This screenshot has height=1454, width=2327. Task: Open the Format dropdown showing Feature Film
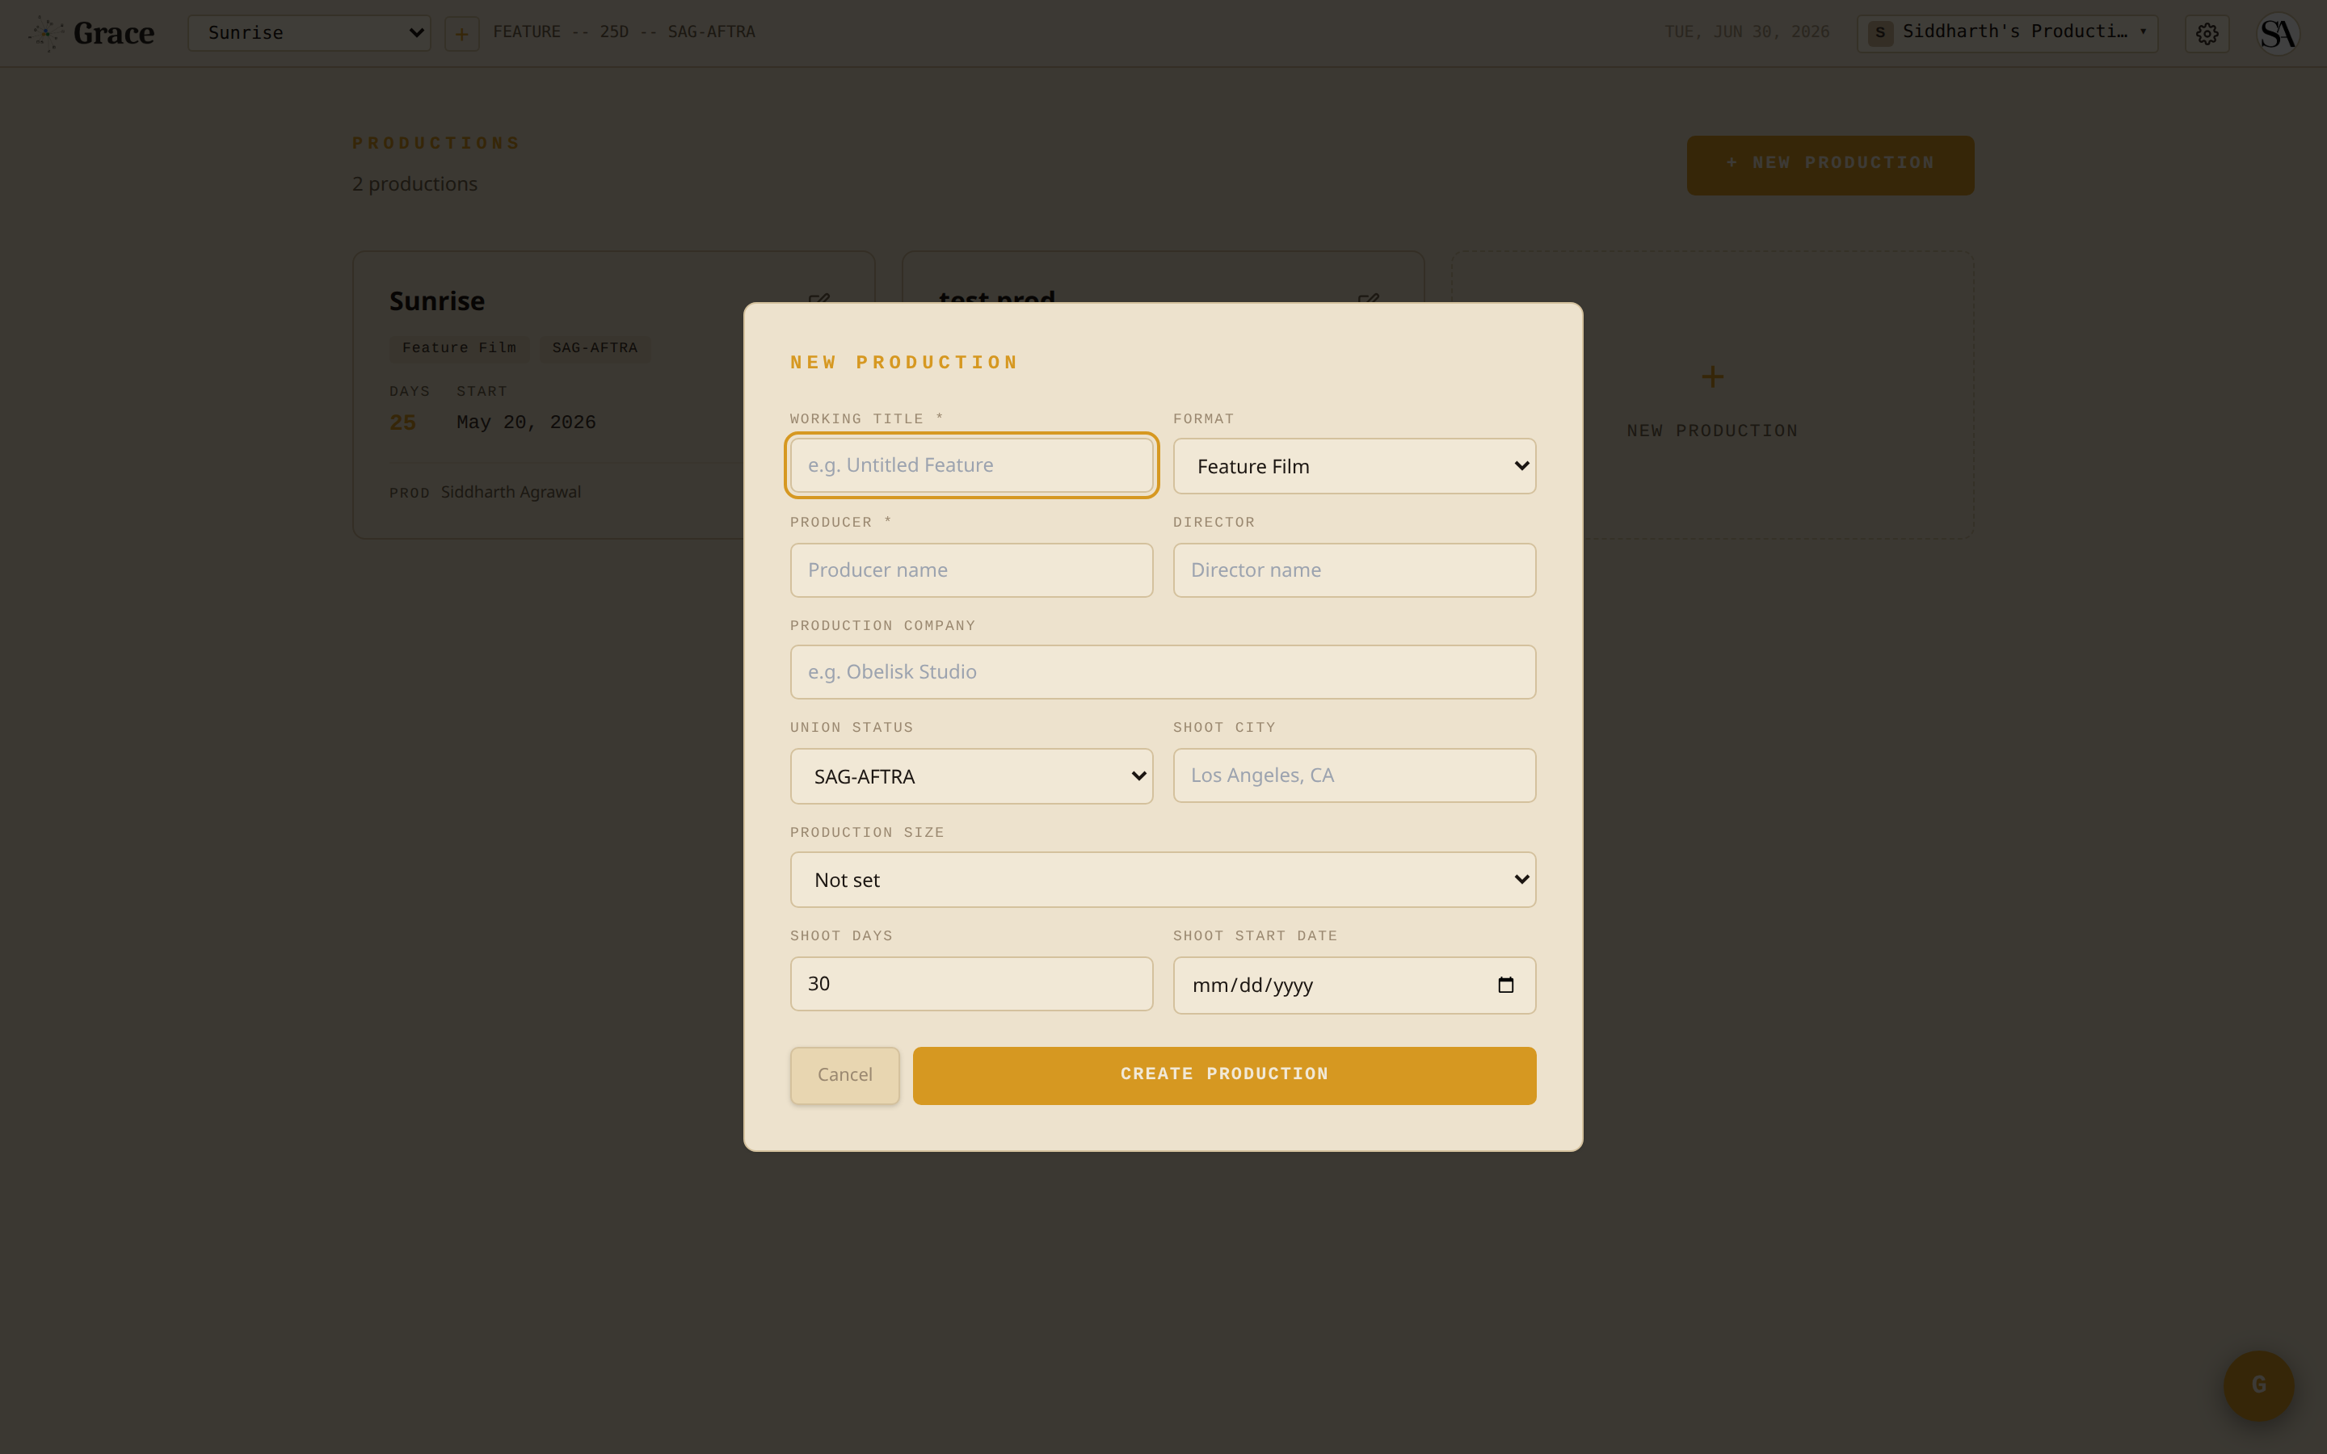[x=1354, y=466]
